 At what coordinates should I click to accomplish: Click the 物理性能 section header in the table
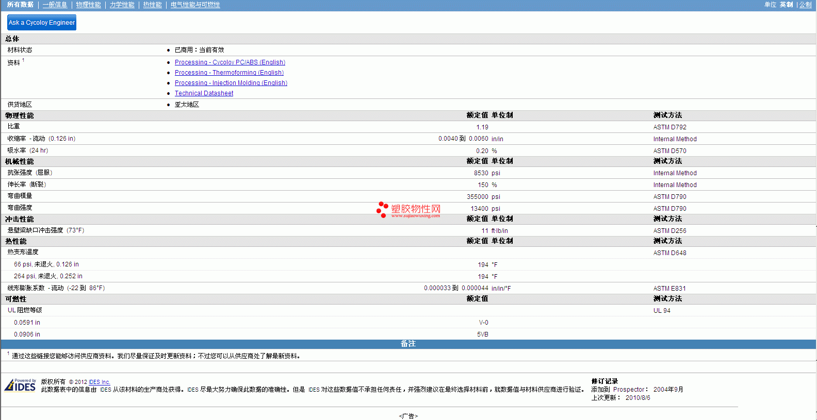pos(20,115)
